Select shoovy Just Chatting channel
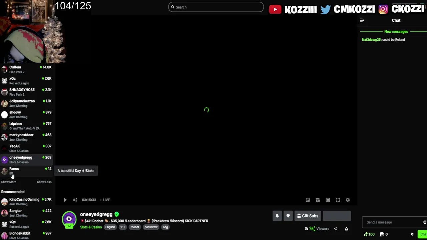 [27, 115]
